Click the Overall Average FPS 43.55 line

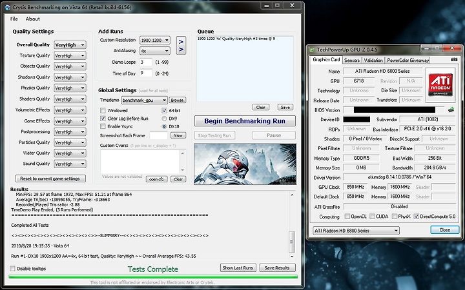(x=103, y=256)
